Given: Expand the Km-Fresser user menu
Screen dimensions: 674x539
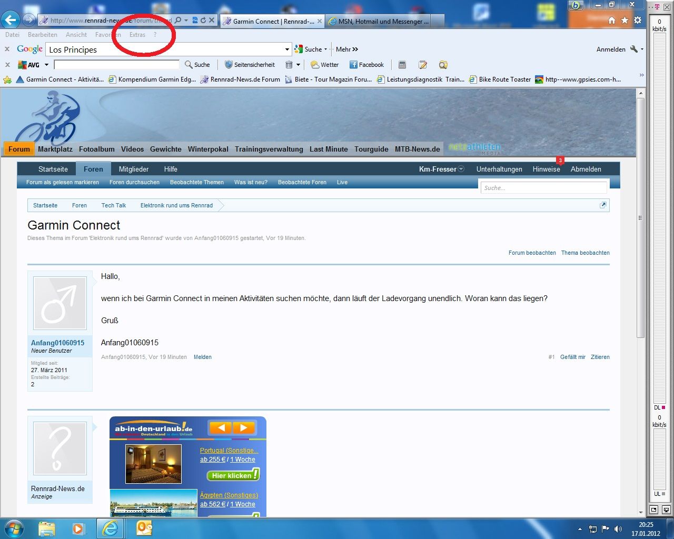Looking at the screenshot, I should [x=441, y=169].
